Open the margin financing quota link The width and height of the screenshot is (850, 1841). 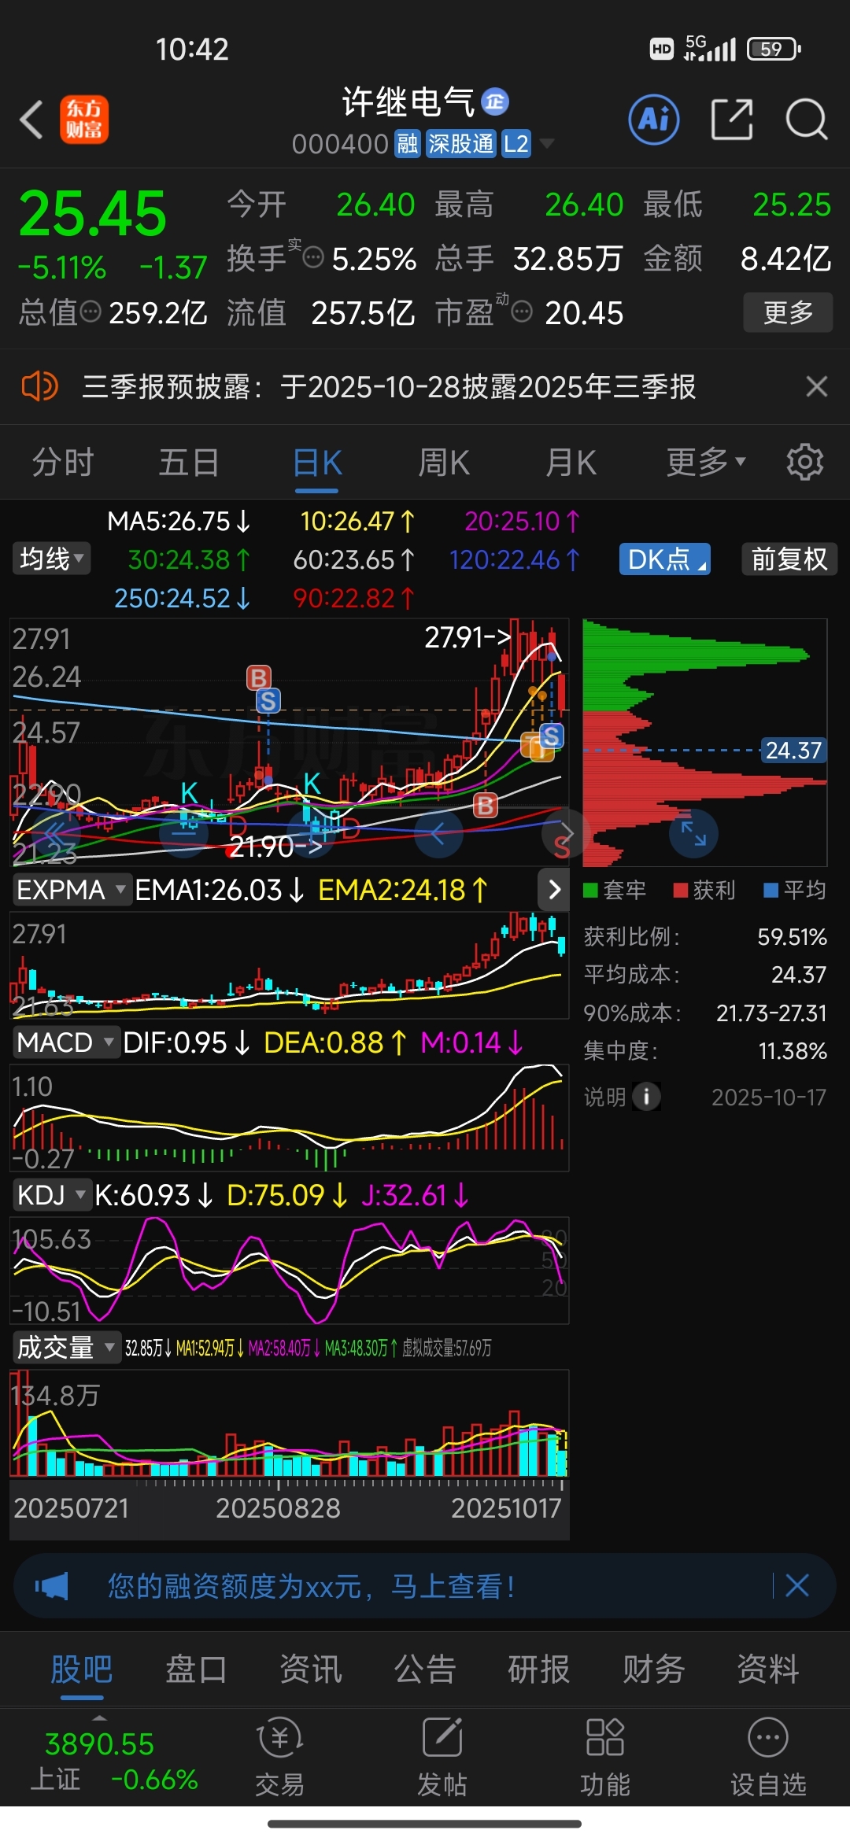[311, 1585]
